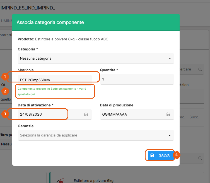Click the Qt. column header in background
210x183 pixels.
[4, 85]
